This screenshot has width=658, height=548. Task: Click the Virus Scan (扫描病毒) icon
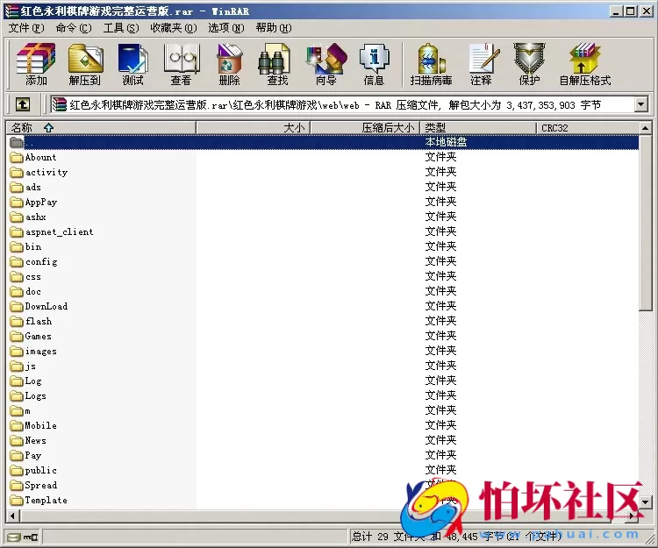click(432, 64)
